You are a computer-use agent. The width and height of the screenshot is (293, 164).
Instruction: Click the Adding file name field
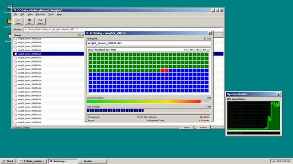point(149,43)
